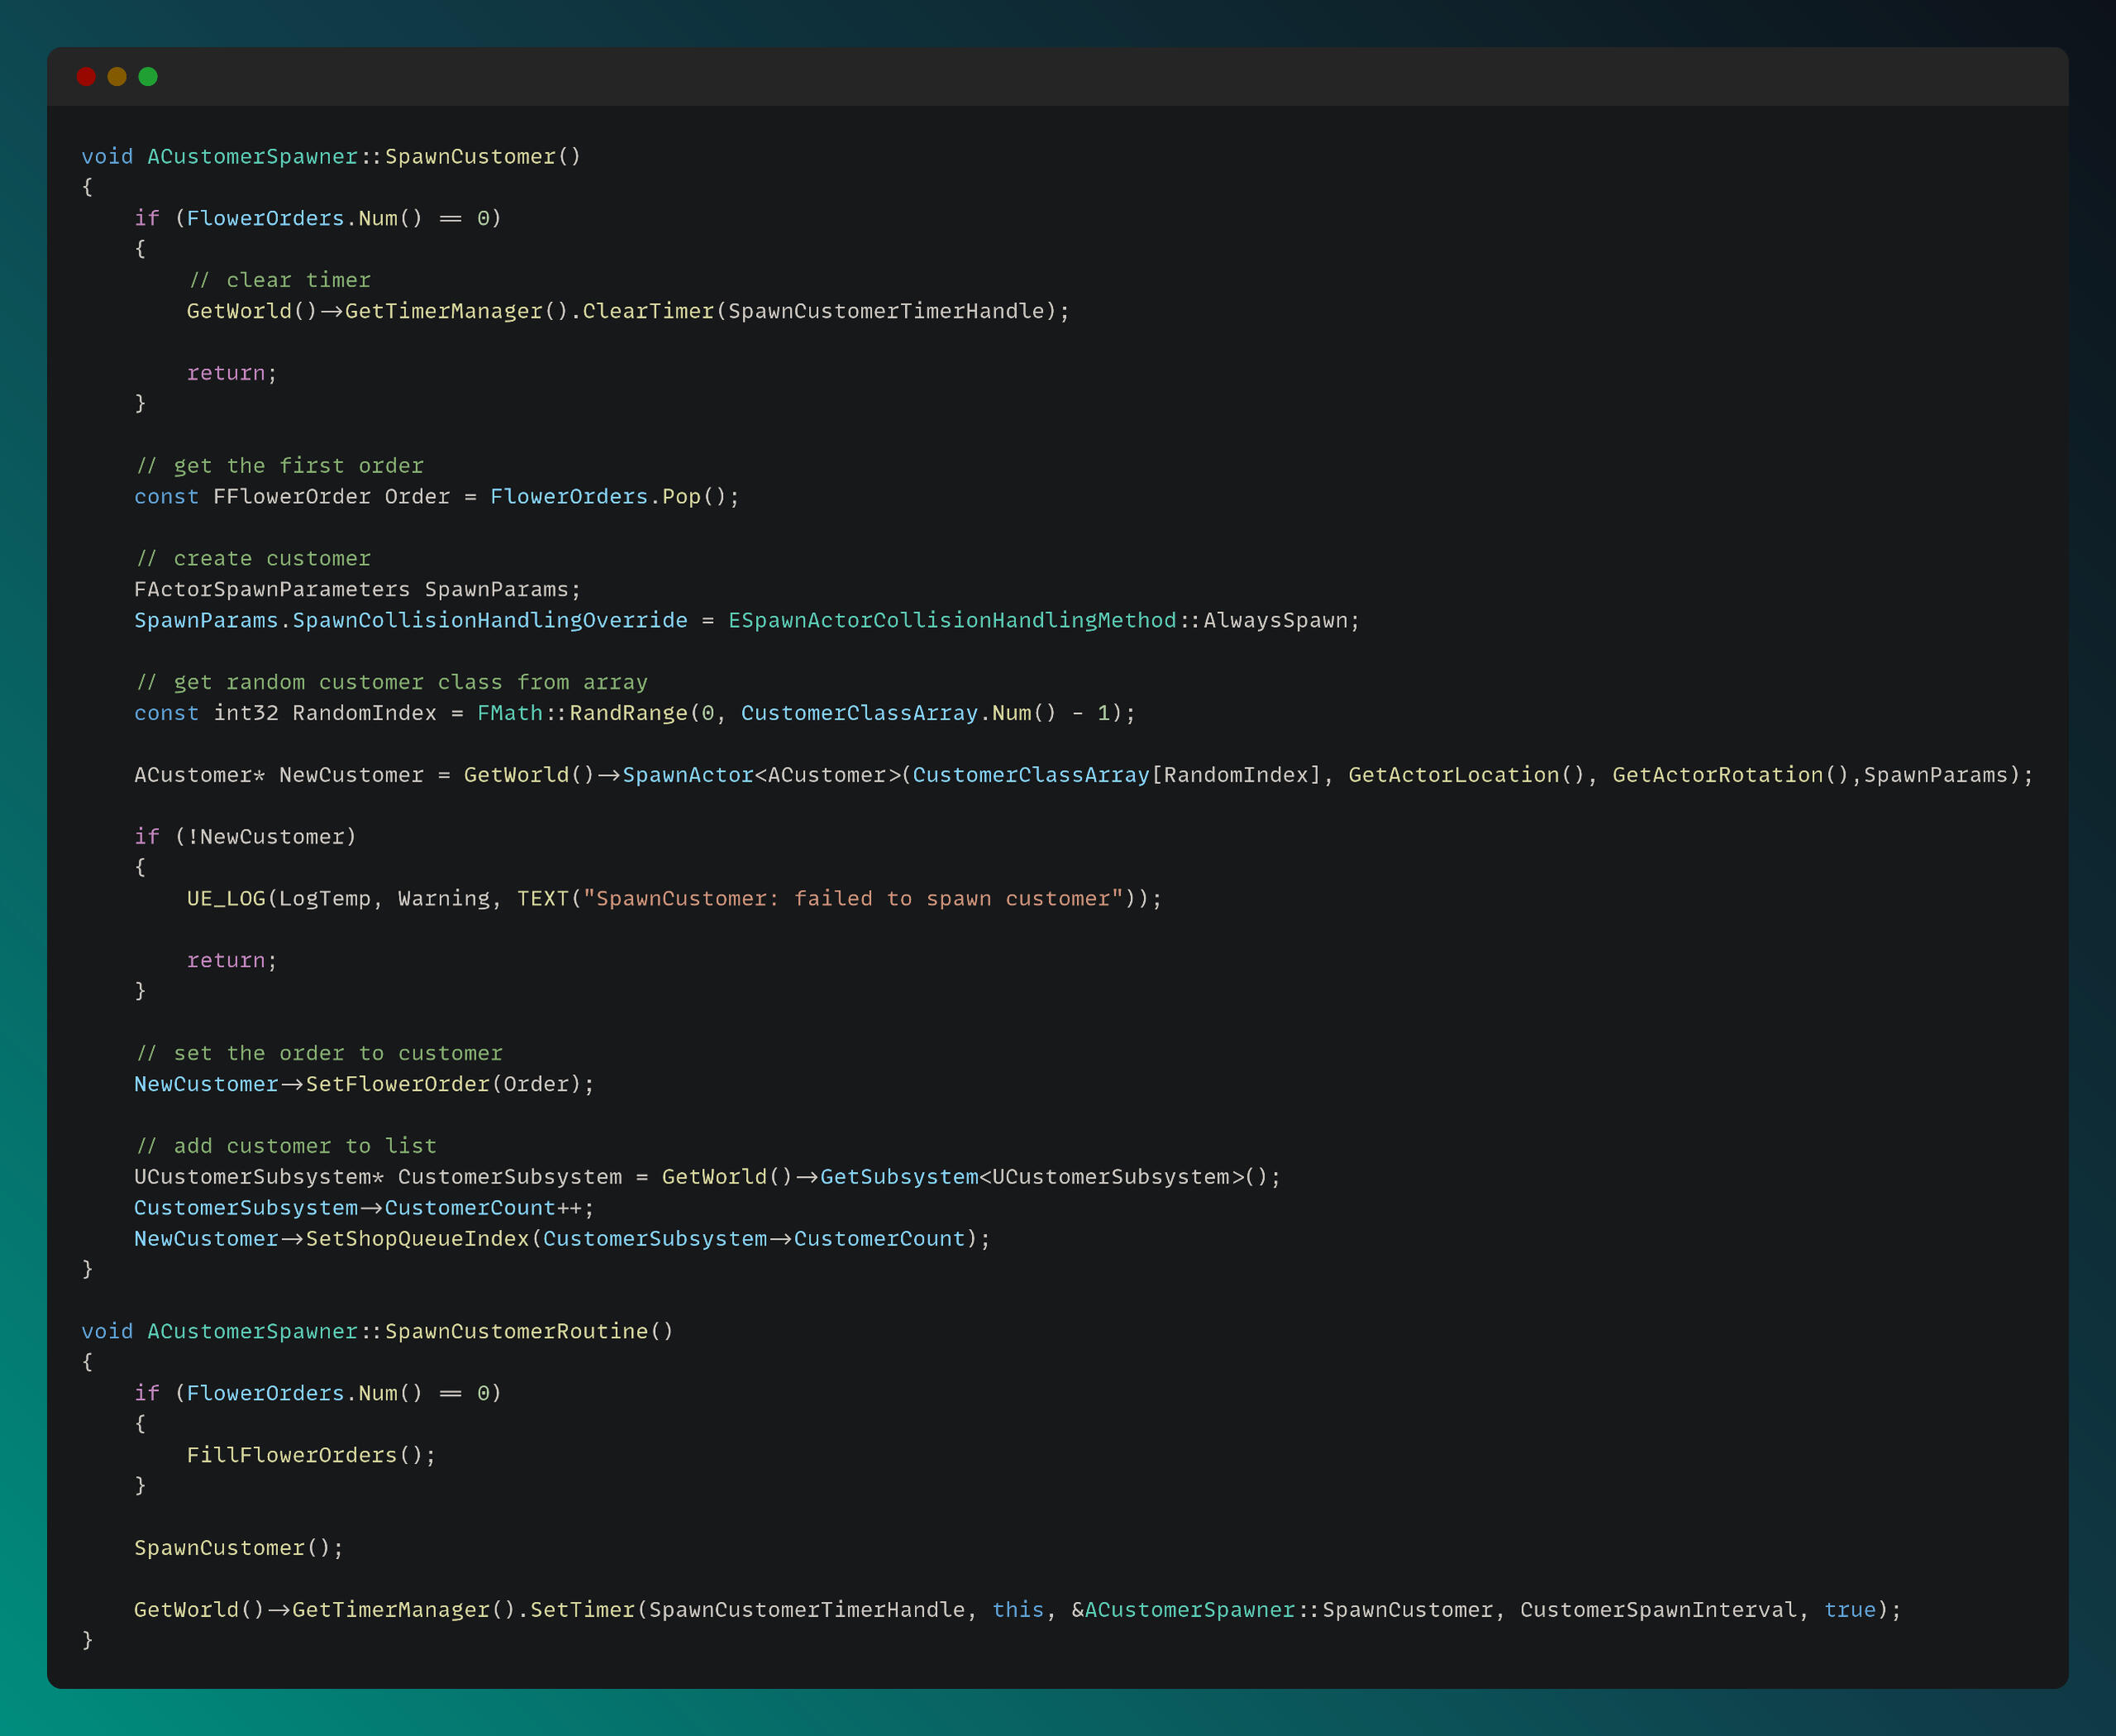Click the green maximize window dot
2116x1736 pixels.
[x=148, y=77]
